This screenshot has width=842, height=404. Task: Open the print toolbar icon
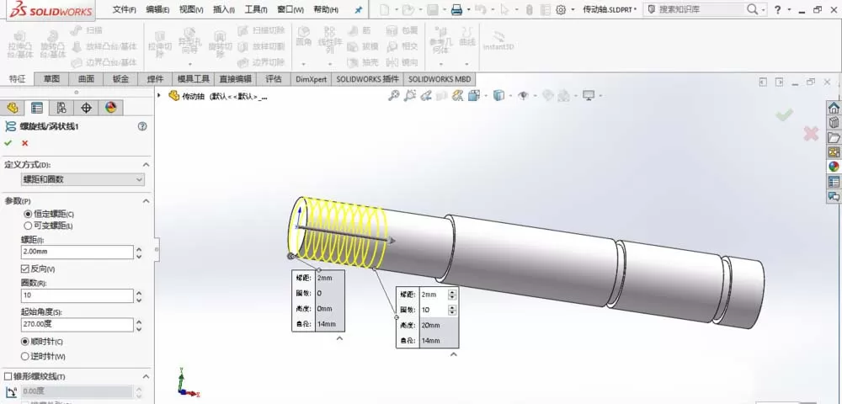pyautogui.click(x=456, y=9)
